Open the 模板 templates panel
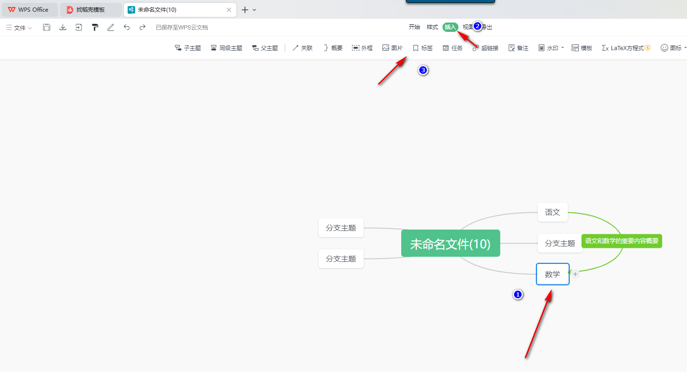Screen dimensions: 687x372 tap(582, 48)
